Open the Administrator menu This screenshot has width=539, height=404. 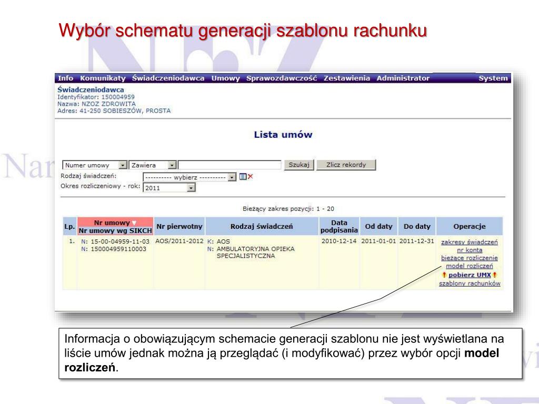pyautogui.click(x=403, y=78)
